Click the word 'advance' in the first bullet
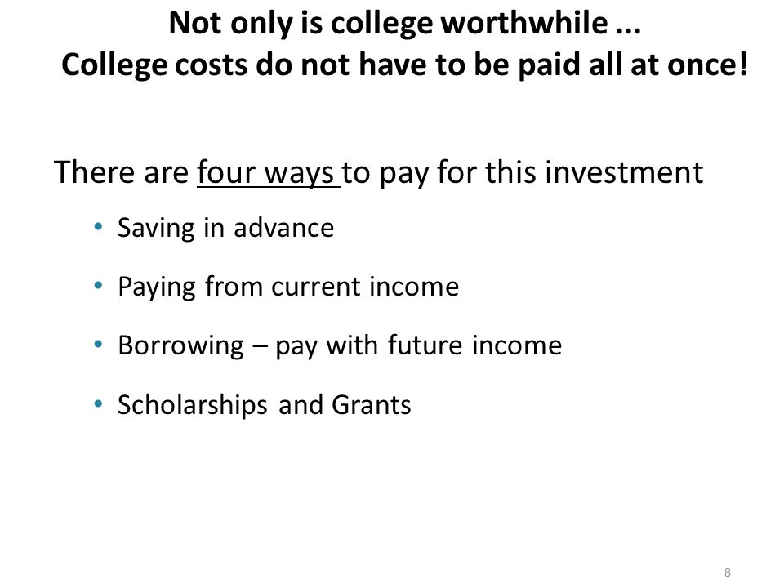The image size is (784, 588). tap(283, 229)
